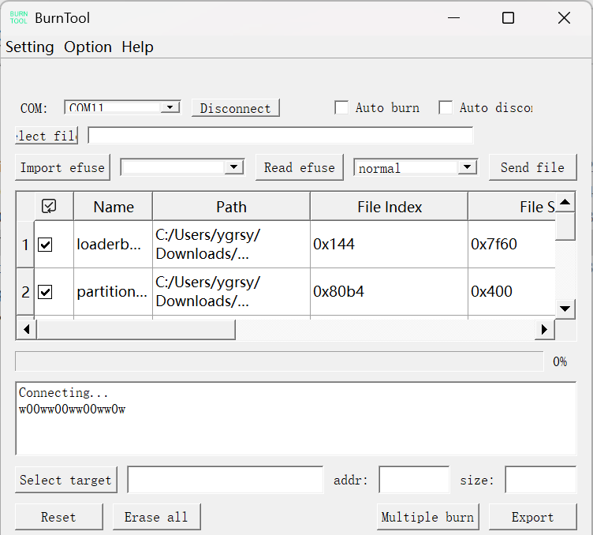Open the normal mode dropdown
The height and width of the screenshot is (535, 593).
[468, 167]
